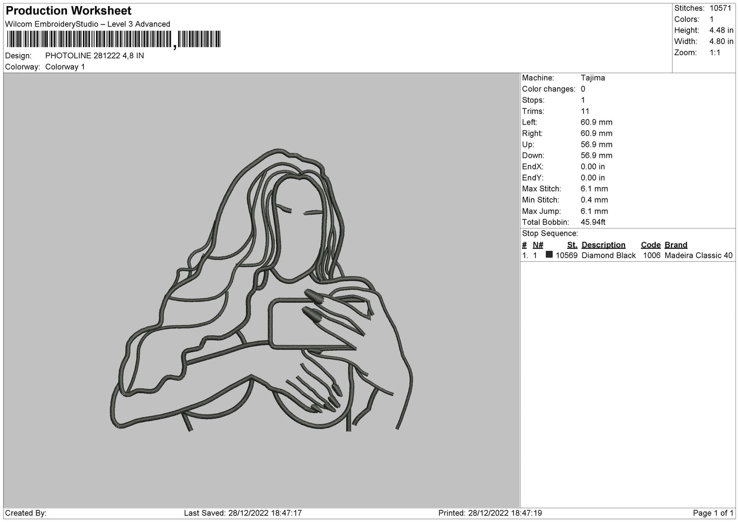Click the barcode under the software name
This screenshot has height=522, width=739.
click(x=114, y=40)
